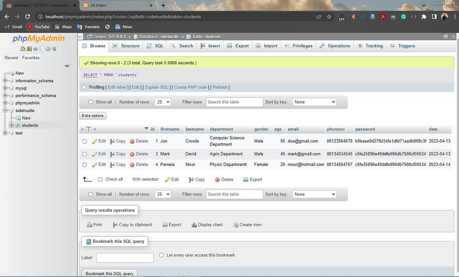This screenshot has height=277, width=459.
Task: Enable the Profiling checkbox
Action: click(x=84, y=87)
